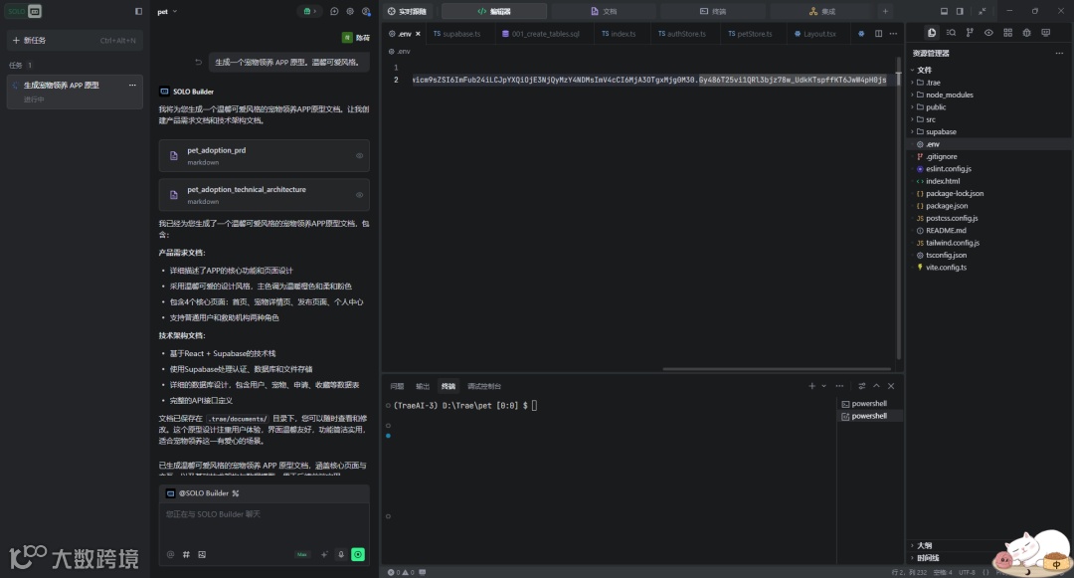
Task: Switch to 文档 documents view
Action: click(x=604, y=11)
